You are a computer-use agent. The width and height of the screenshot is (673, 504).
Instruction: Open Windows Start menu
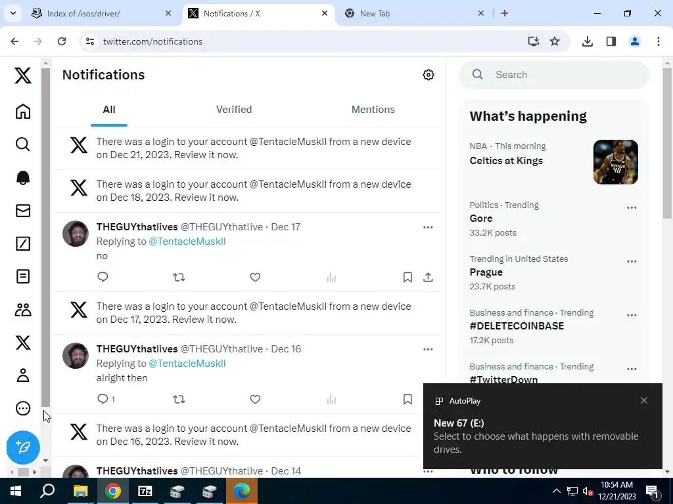point(16,491)
